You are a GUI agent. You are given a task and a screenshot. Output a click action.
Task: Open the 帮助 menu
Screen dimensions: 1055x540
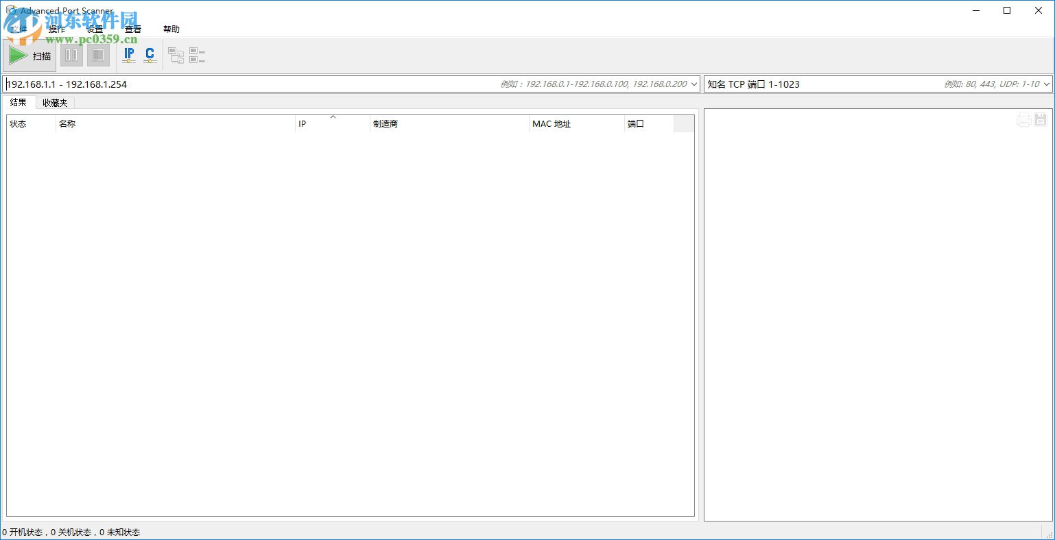click(171, 29)
